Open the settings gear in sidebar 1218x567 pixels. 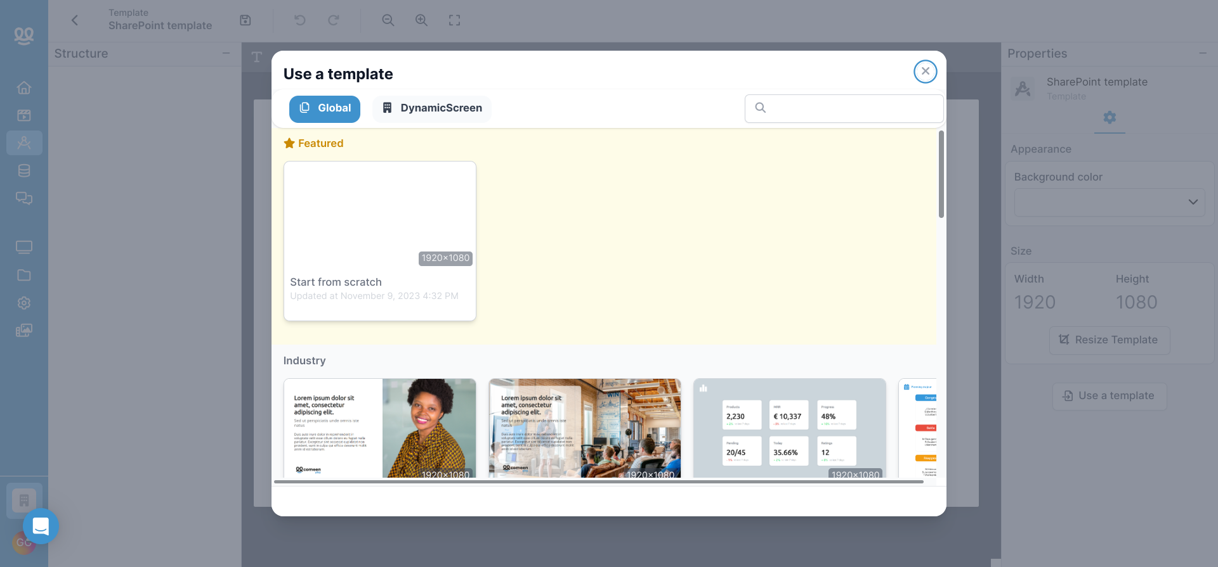point(24,303)
